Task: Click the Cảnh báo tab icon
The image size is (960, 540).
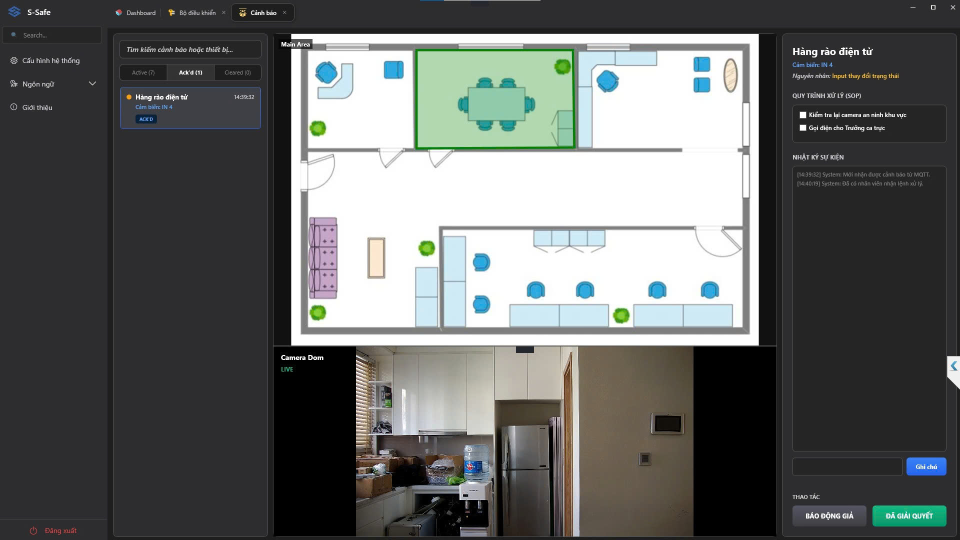Action: point(242,12)
